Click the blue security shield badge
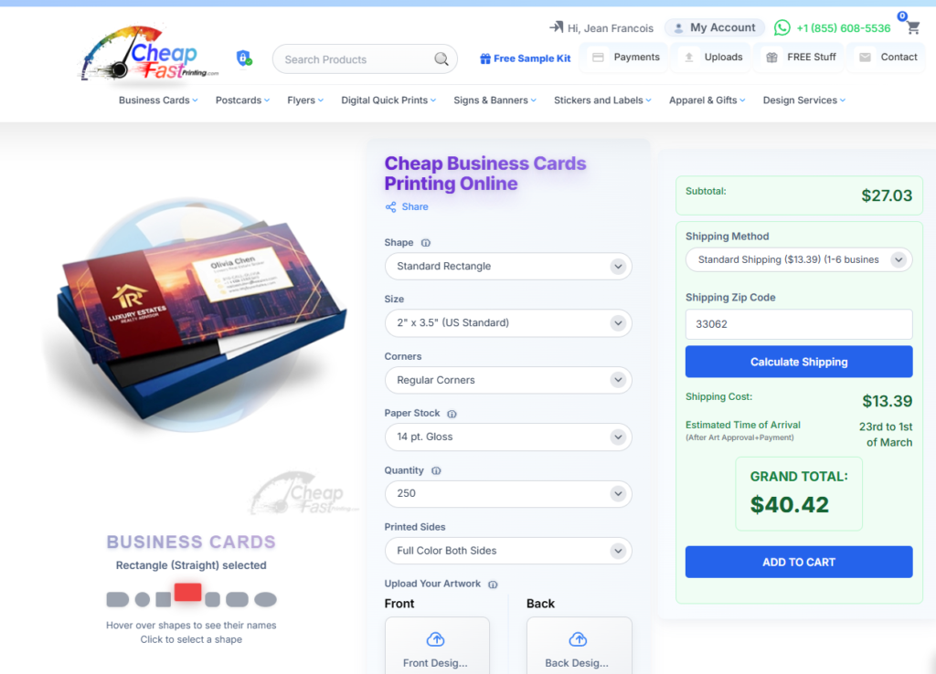Screen dimensions: 936x674 pyautogui.click(x=244, y=58)
